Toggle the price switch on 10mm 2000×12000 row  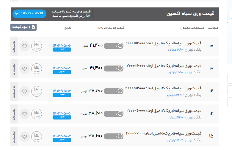pyautogui.click(x=114, y=46)
